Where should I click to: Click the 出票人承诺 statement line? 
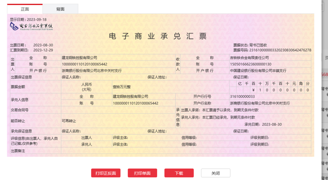coord(220,110)
